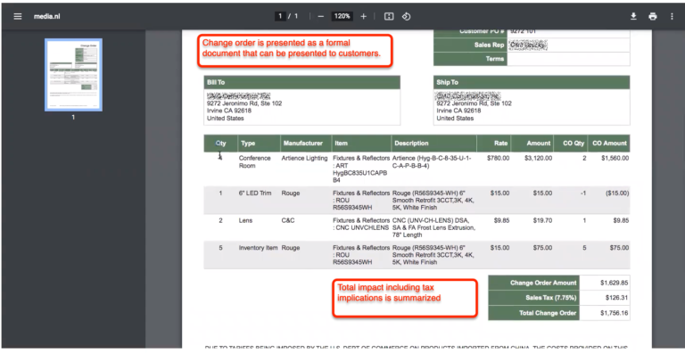Click the Inventory Item type cell

258,248
